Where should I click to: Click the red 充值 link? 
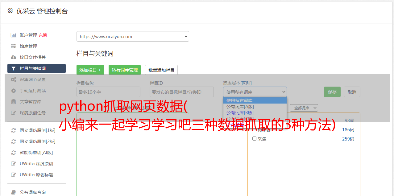pyautogui.click(x=43, y=35)
